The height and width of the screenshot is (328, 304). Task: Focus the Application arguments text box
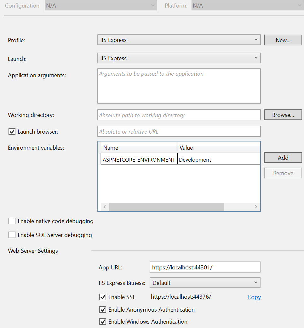(179, 86)
